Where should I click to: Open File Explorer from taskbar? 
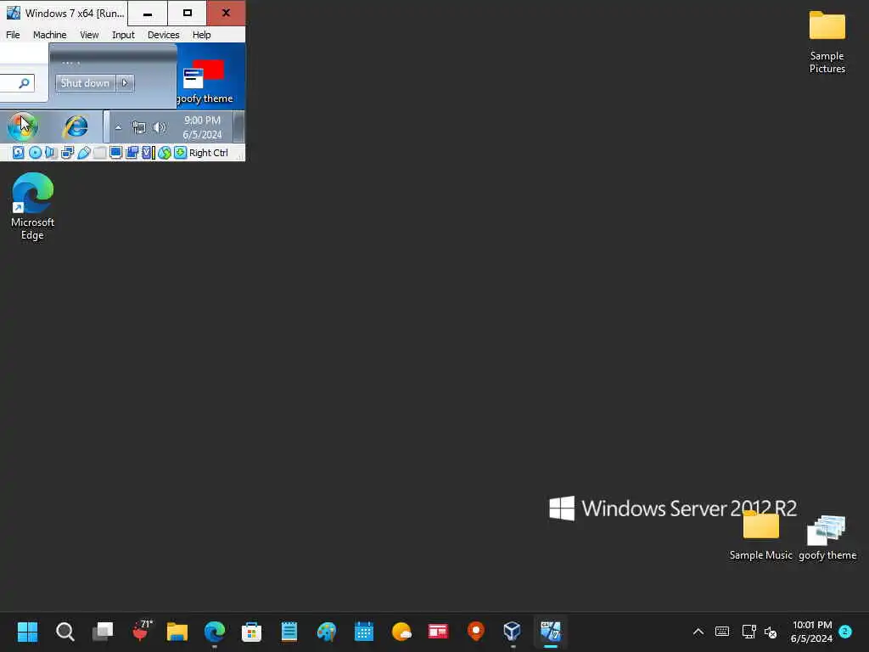[177, 632]
